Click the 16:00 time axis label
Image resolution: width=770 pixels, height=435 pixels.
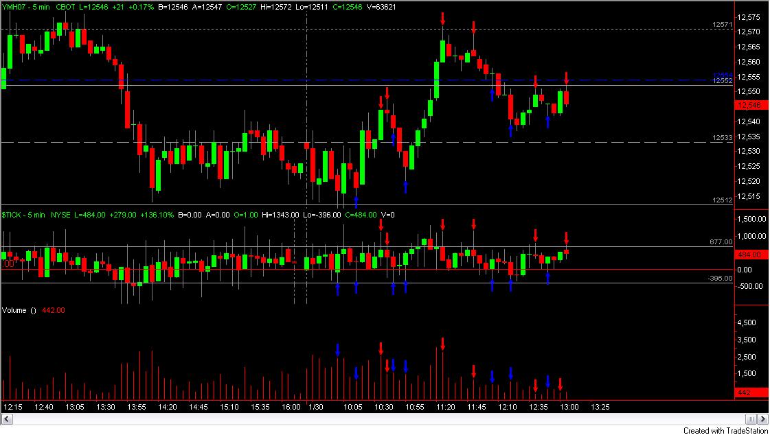pos(291,407)
